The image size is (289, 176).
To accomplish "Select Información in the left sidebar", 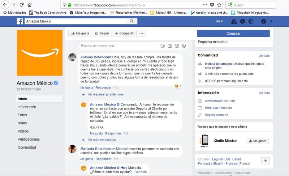I will pyautogui.click(x=27, y=107).
